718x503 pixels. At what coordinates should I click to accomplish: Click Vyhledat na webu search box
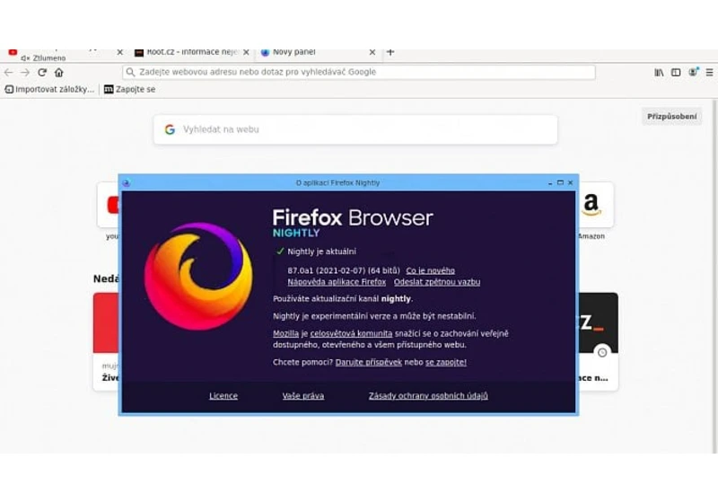(355, 129)
